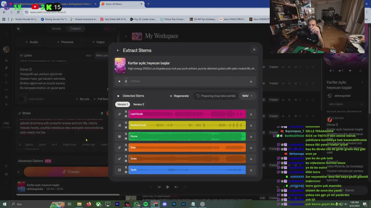Add Audio to the creation

32,42
